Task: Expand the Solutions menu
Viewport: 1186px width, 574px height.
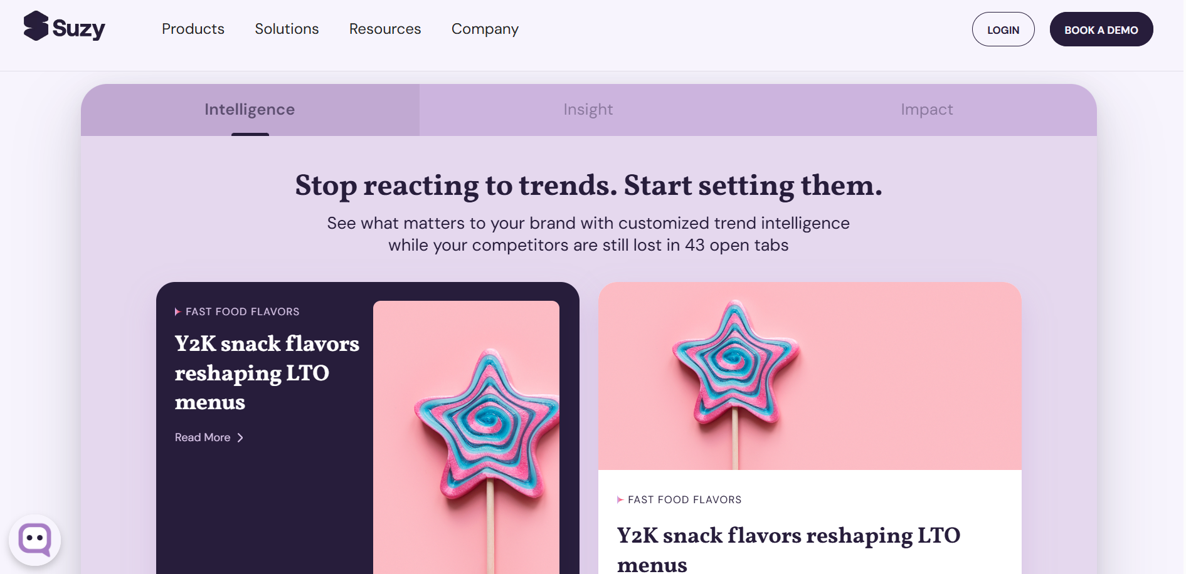Action: (x=287, y=29)
